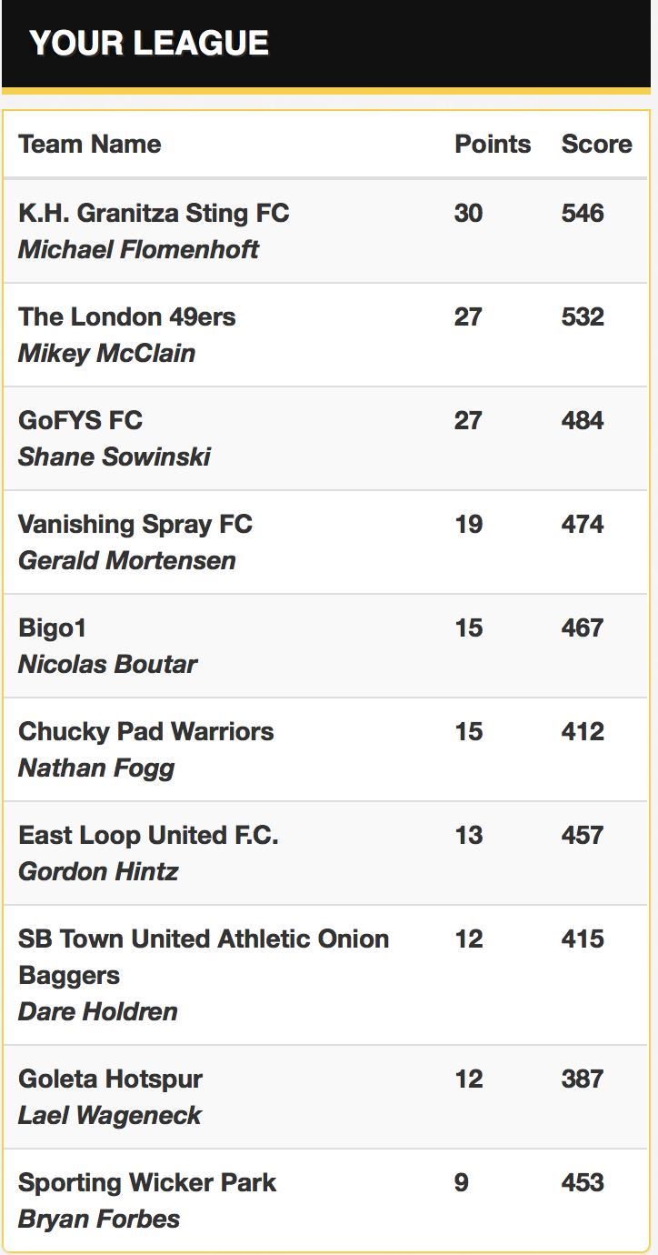Open East Loop United F.C. team

coord(148,835)
